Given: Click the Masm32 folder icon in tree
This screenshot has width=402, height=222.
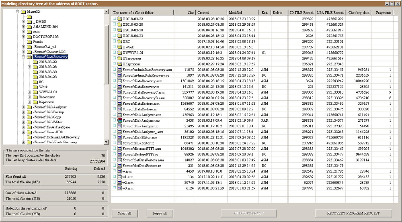Looking at the screenshot, I should click(x=23, y=12).
